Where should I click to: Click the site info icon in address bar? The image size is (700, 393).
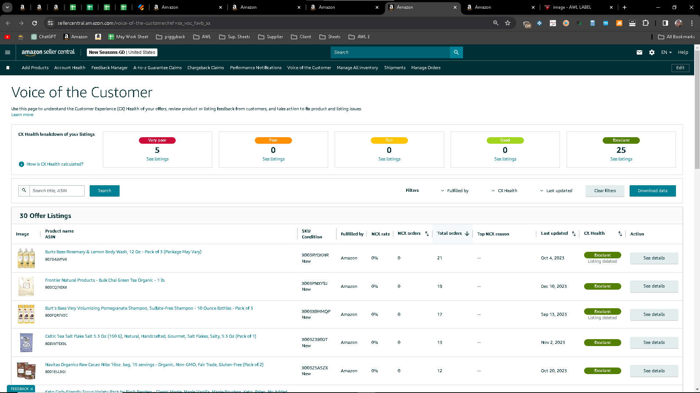[50, 23]
